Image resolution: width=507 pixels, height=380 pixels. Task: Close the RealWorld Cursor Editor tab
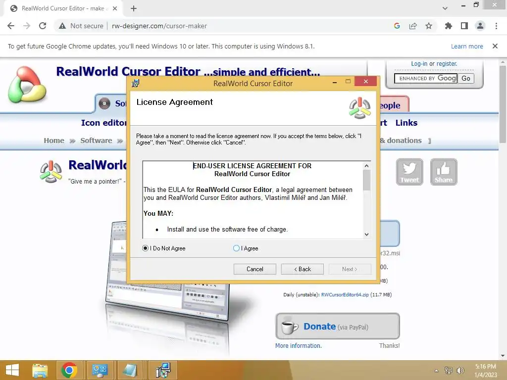115,8
